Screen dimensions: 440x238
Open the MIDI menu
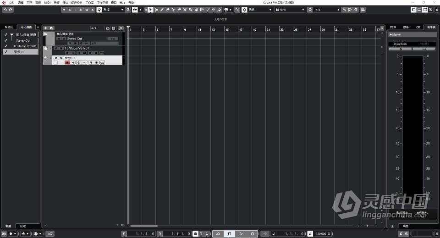click(47, 3)
